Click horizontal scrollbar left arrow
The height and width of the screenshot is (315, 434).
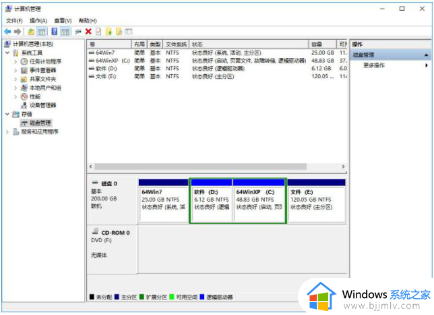(91, 167)
